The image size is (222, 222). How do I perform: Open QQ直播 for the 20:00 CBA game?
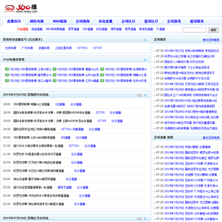click(x=65, y=138)
